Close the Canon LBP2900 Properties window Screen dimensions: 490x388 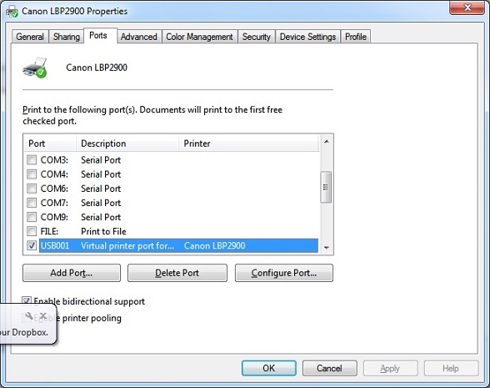coord(467,8)
